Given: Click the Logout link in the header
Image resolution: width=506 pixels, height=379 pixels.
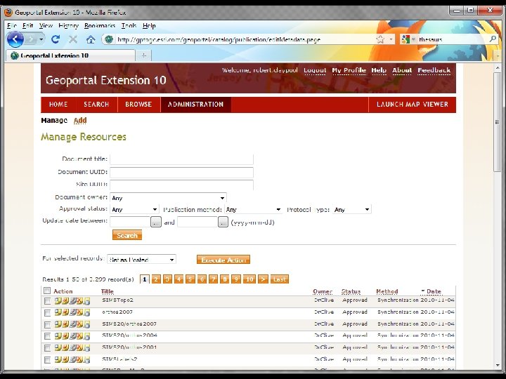Looking at the screenshot, I should 315,70.
